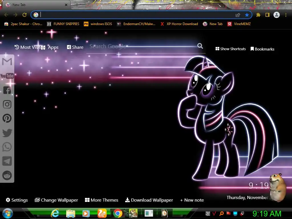Click the network monitor tray icon
Viewport: 292px width, 219px height.
tap(235, 213)
